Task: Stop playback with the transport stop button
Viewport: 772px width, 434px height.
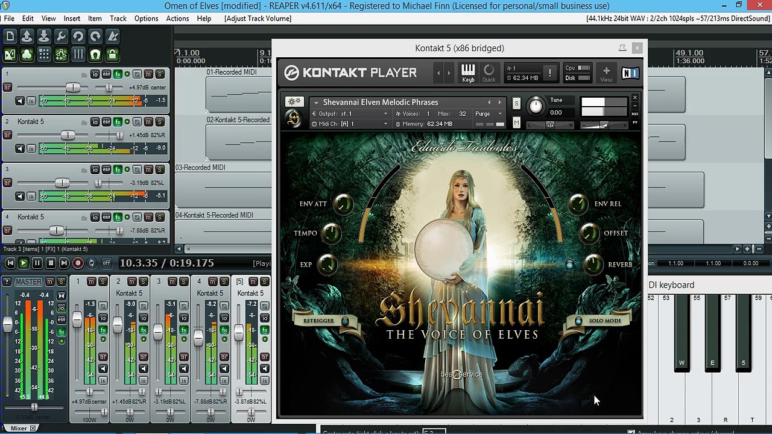Action: 51,263
